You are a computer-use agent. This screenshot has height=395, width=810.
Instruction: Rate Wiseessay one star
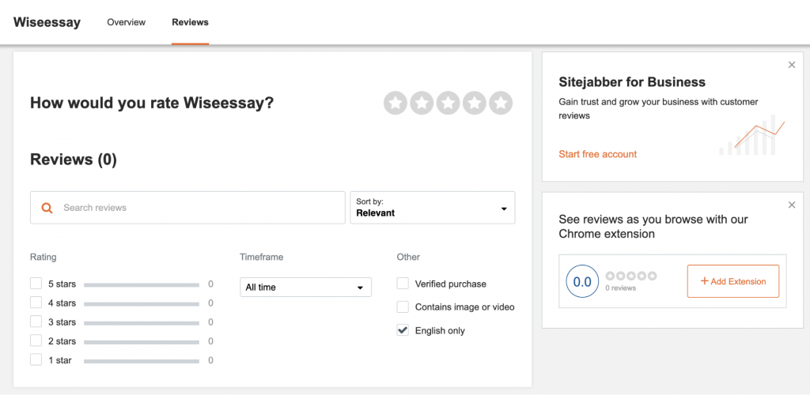396,103
